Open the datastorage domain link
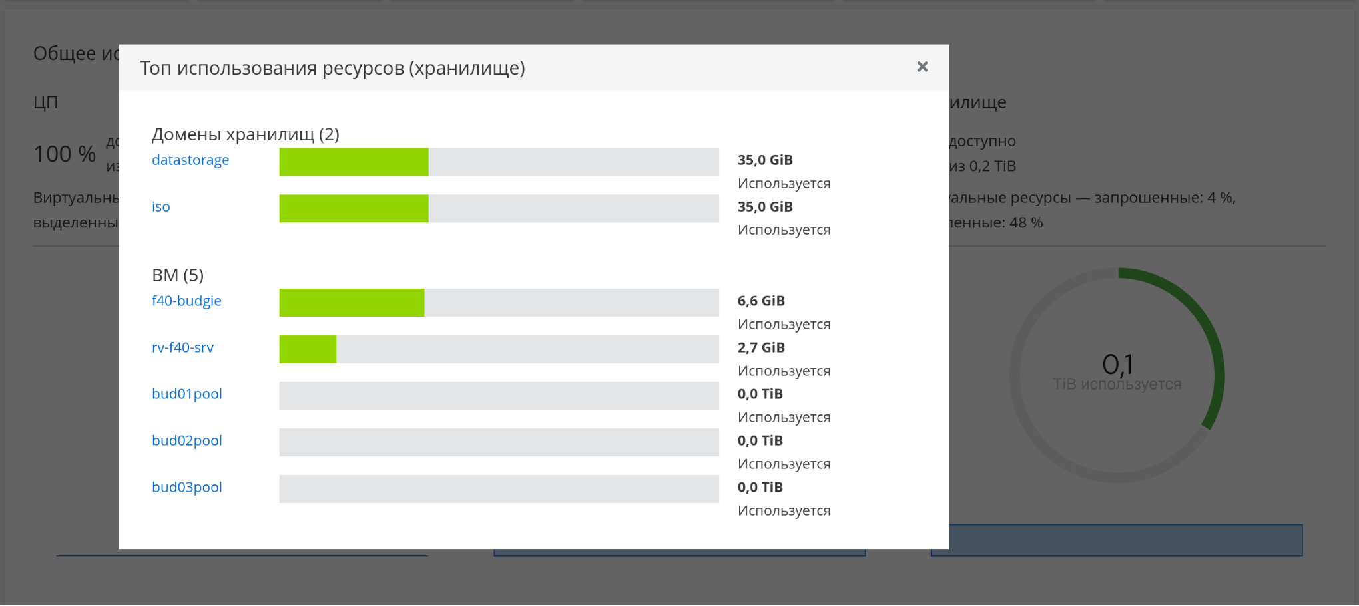 point(190,160)
